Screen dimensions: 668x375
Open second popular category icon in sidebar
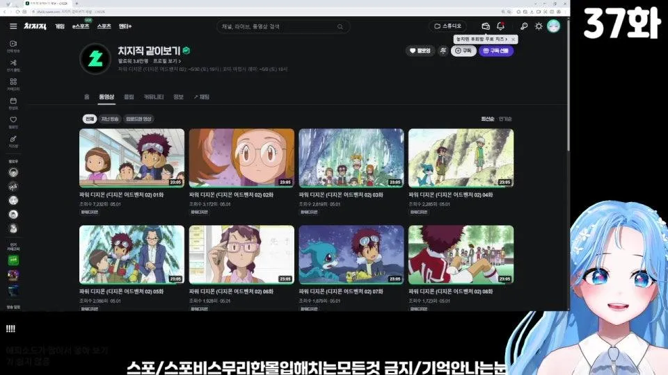point(13,276)
